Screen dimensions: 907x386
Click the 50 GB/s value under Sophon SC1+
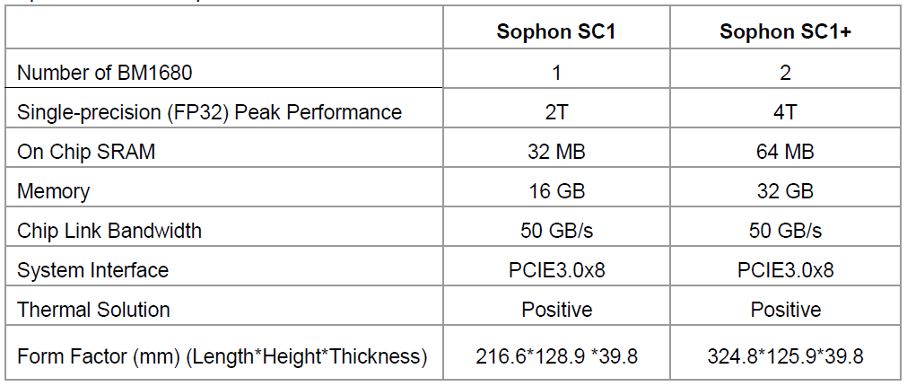[x=785, y=231]
